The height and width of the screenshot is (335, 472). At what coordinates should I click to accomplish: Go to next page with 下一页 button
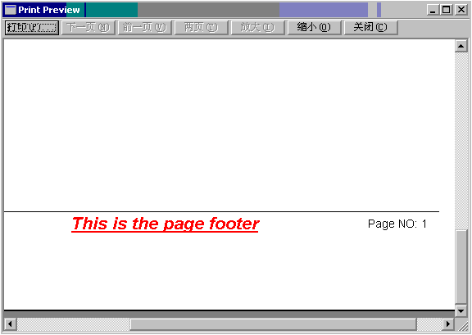click(88, 28)
